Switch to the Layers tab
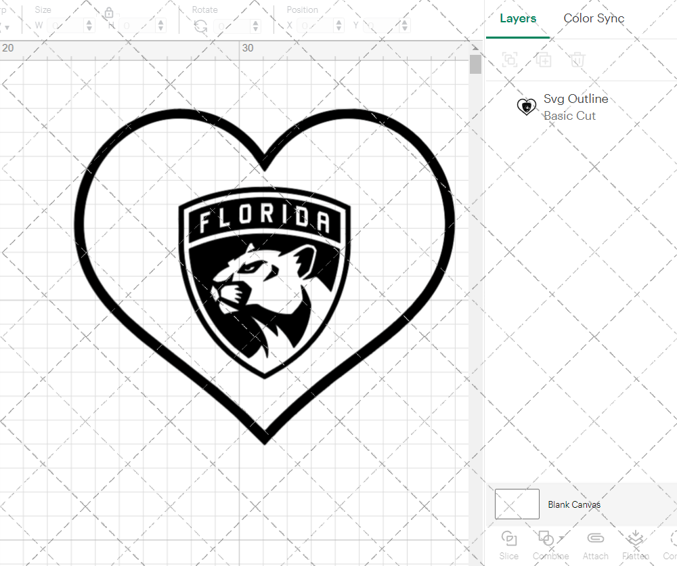Image resolution: width=677 pixels, height=566 pixels. coord(518,18)
